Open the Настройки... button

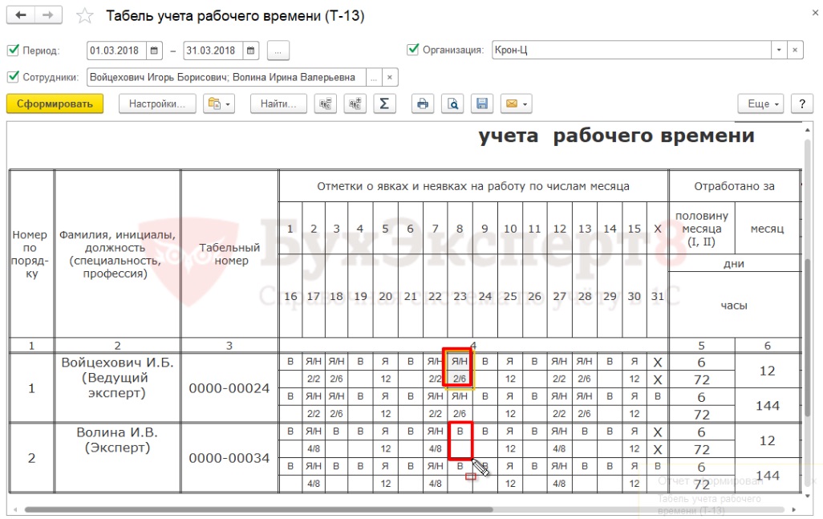[157, 103]
